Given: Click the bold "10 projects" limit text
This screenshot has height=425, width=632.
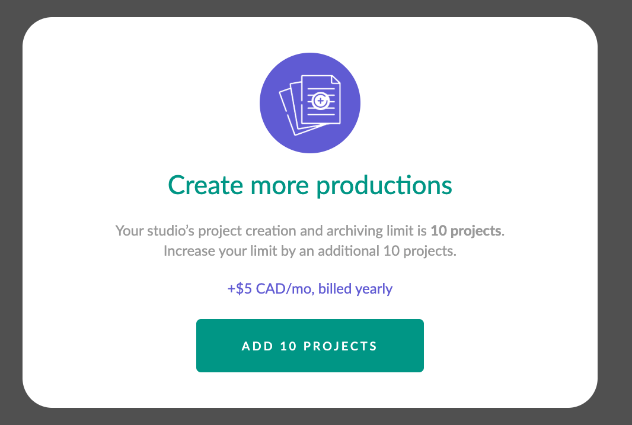Looking at the screenshot, I should coord(466,231).
